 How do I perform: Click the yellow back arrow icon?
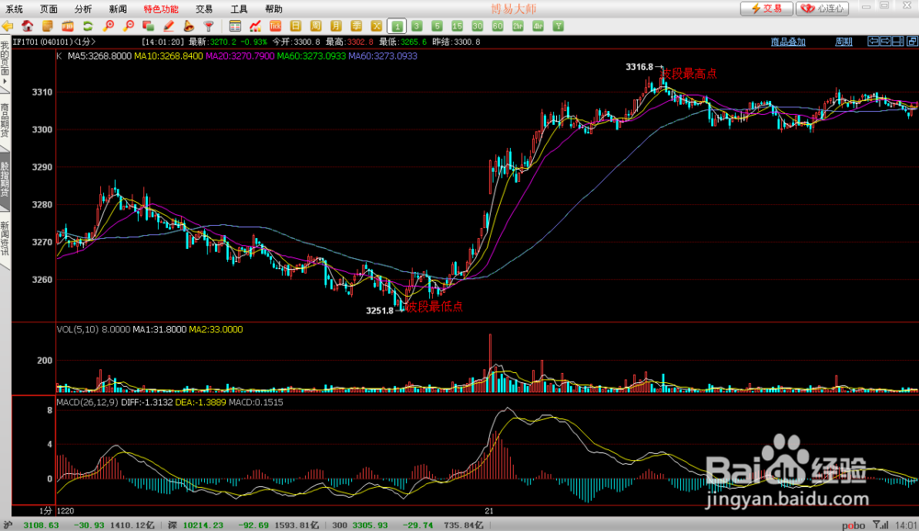(7, 26)
